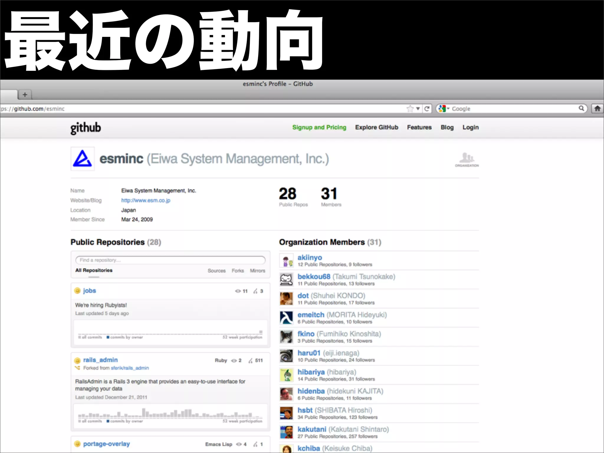The width and height of the screenshot is (604, 453).
Task: Click the esminc organization avatar logo
Action: [83, 159]
